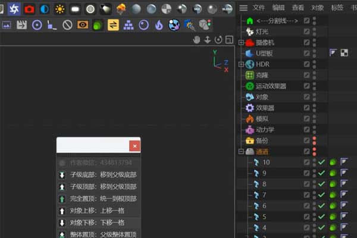357x238 pixels.
Task: Click the blue globe sphere icon
Action: pos(174,25)
